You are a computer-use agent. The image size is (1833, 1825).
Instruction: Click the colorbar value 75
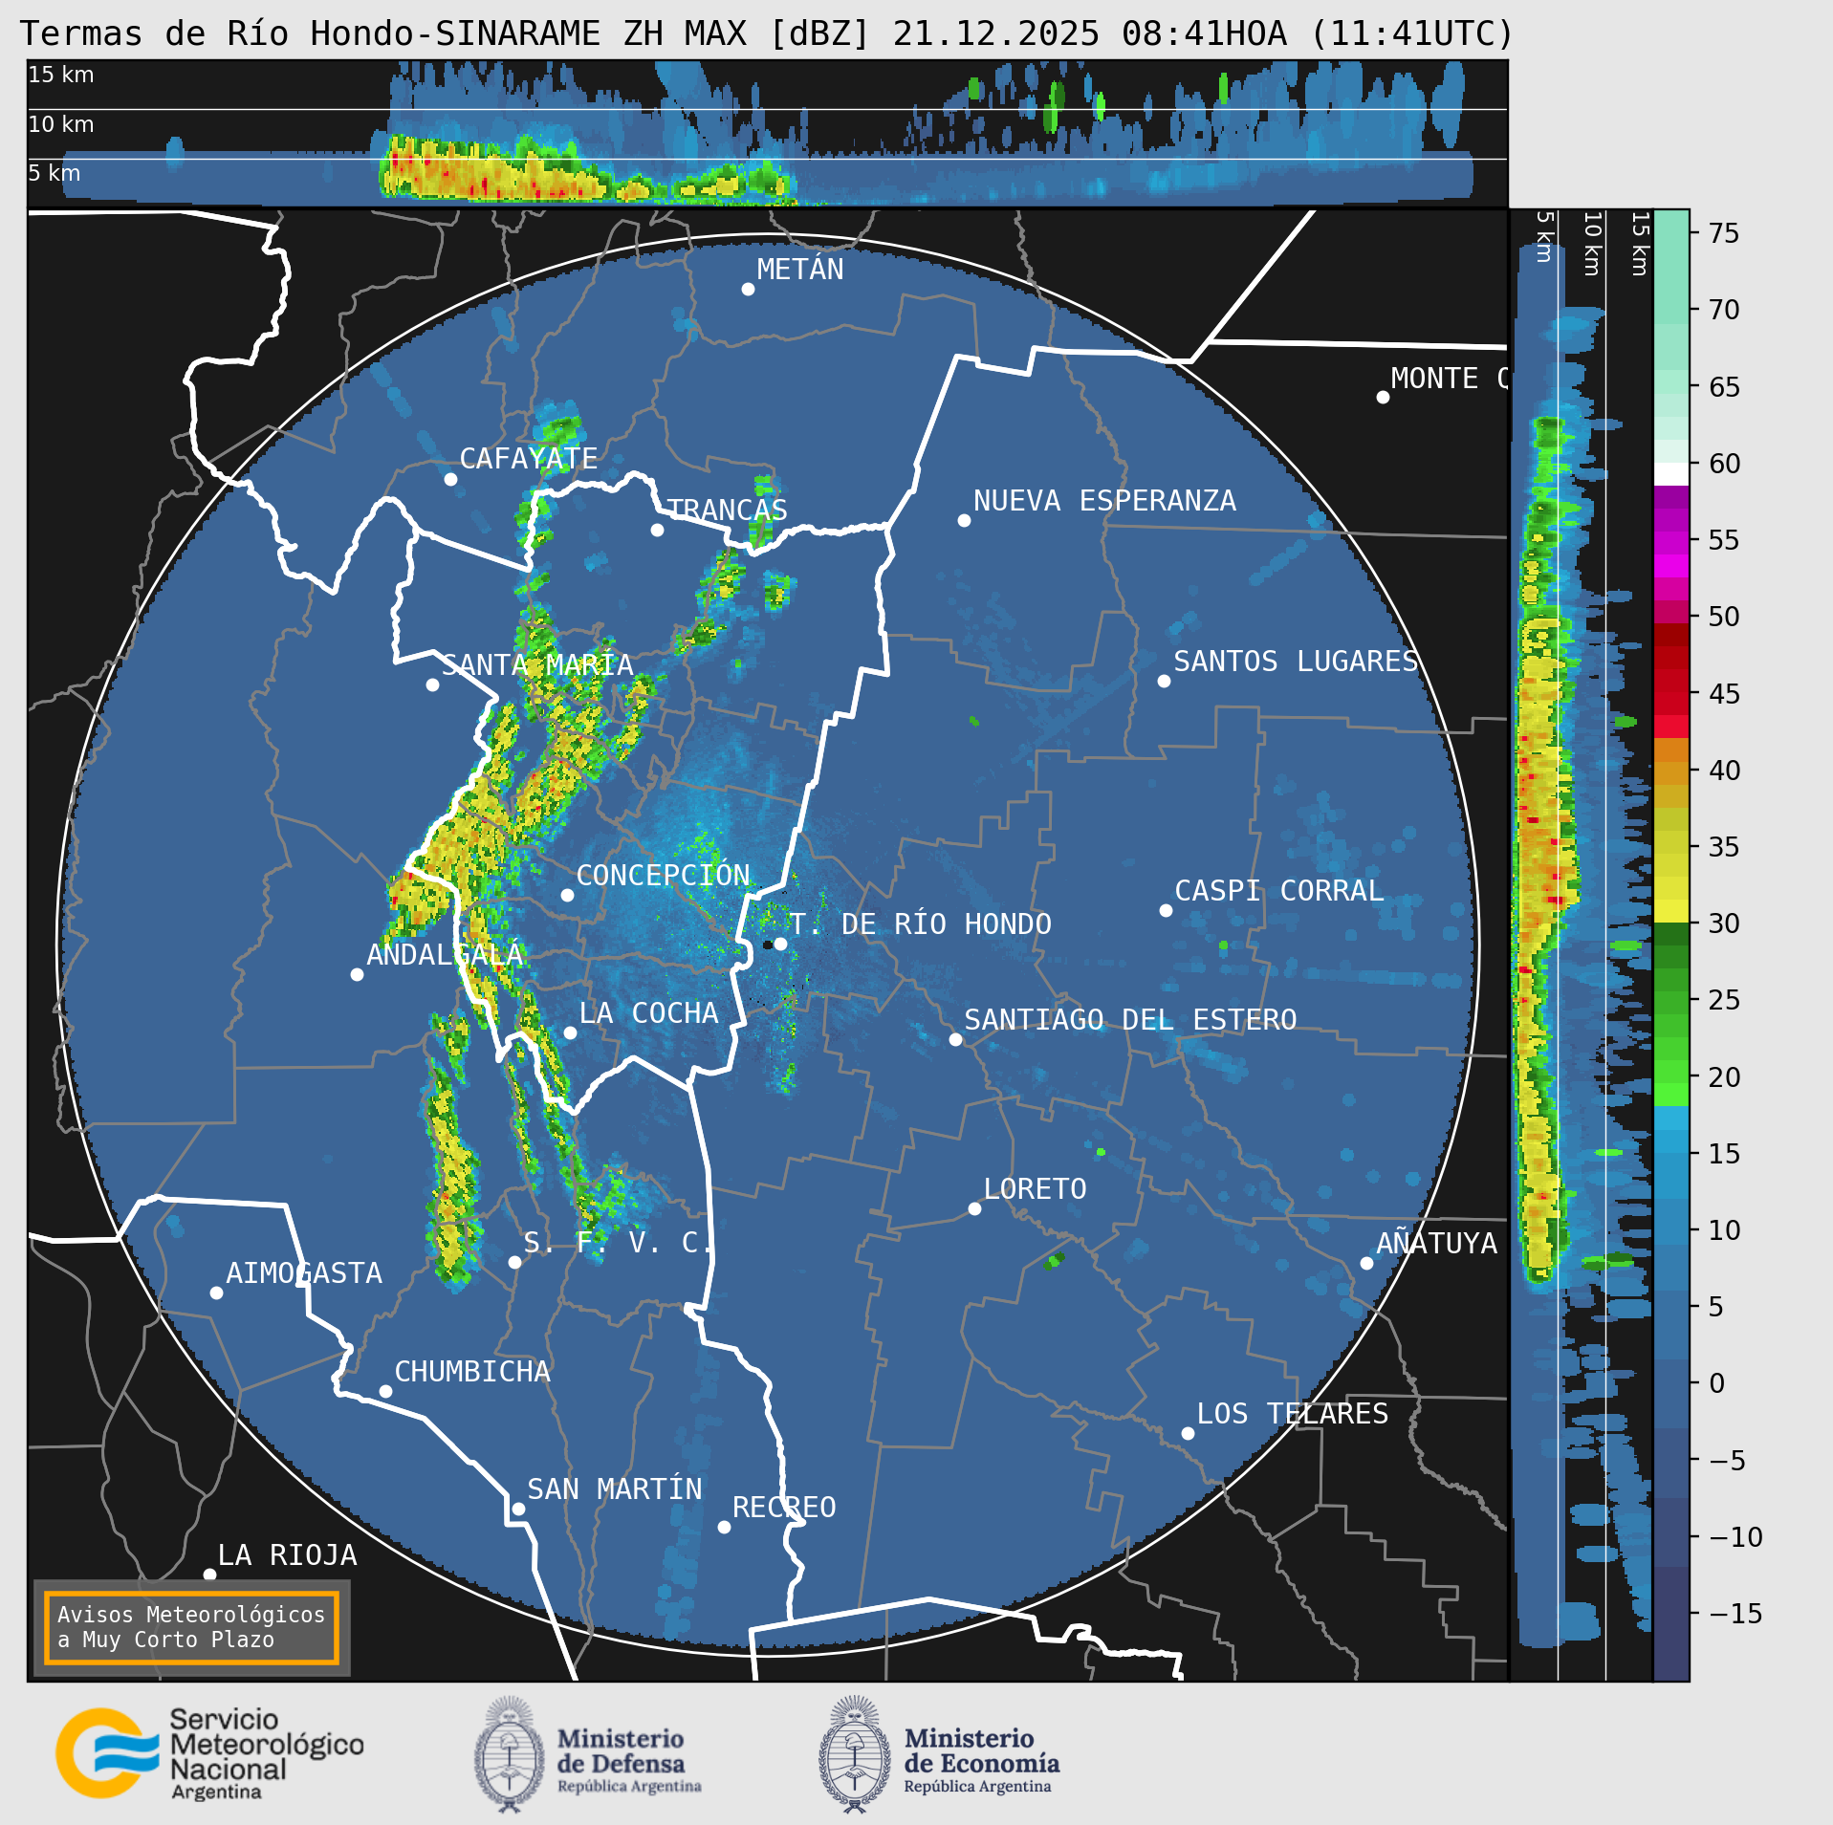pos(1724,233)
